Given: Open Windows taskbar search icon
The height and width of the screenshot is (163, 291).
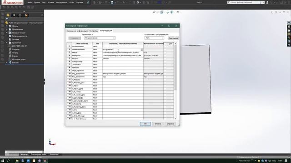Looking at the screenshot, I should [x=8, y=161].
